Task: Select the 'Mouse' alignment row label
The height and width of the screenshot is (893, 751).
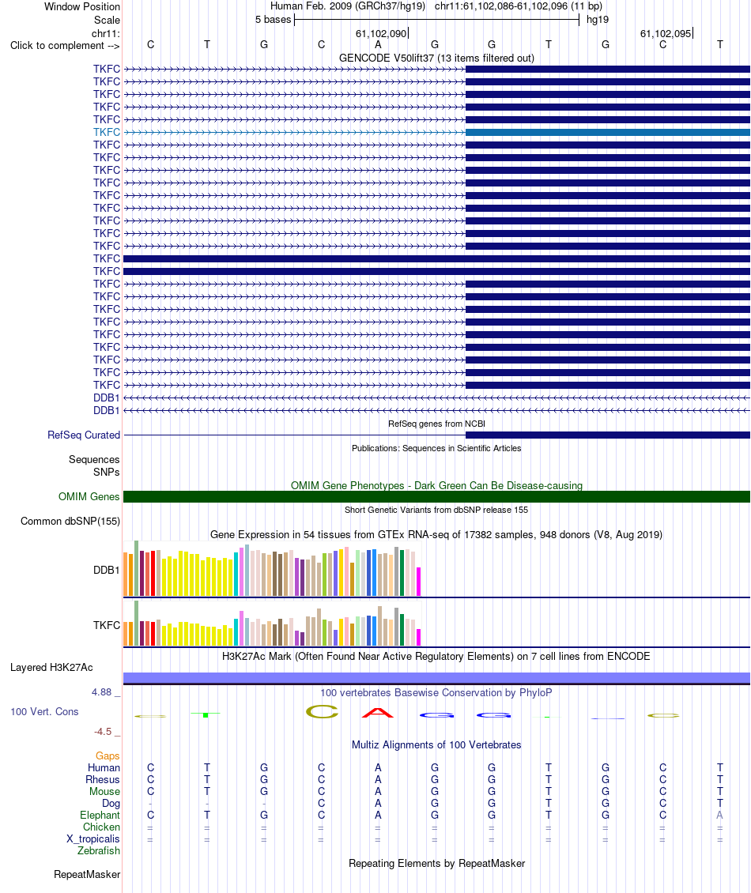Action: (x=105, y=792)
